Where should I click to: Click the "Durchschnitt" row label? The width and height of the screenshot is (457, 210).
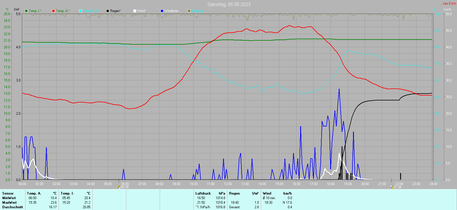click(13, 207)
